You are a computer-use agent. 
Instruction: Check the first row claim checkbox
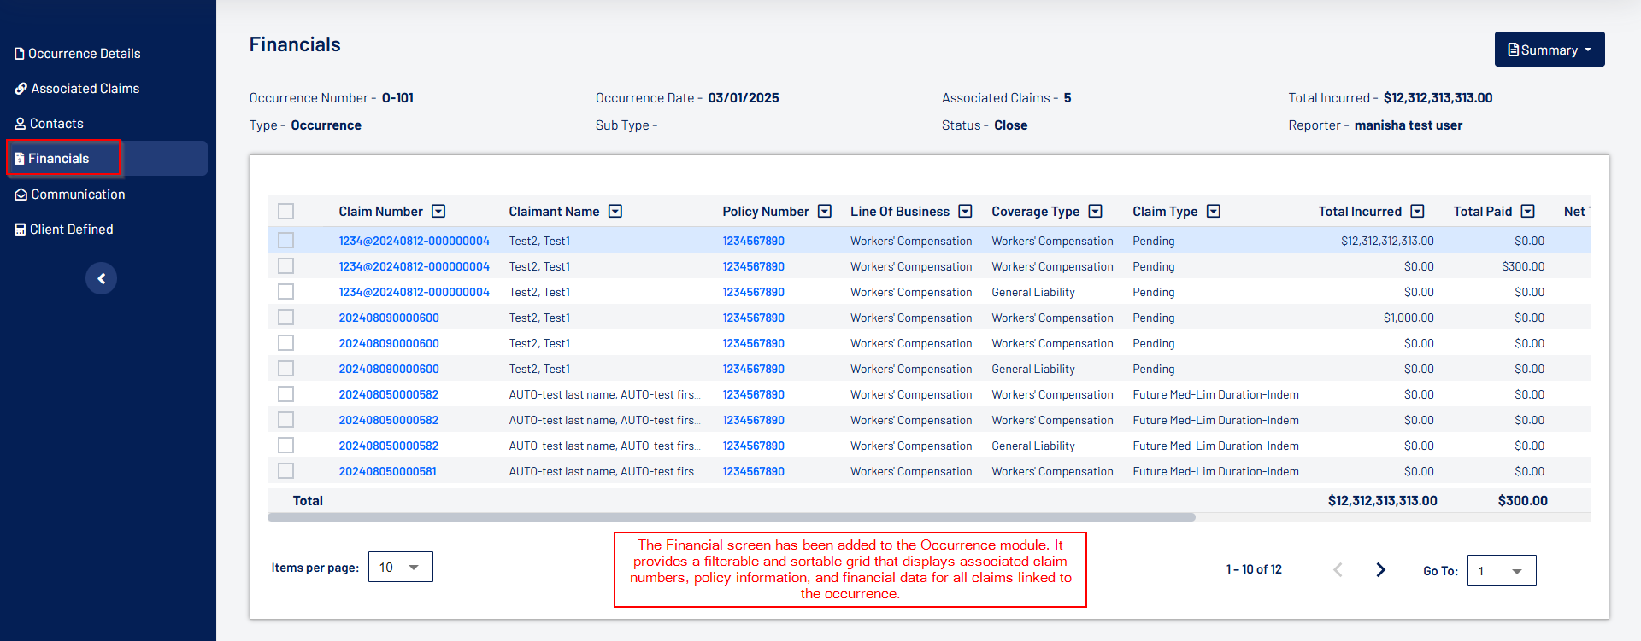tap(286, 241)
